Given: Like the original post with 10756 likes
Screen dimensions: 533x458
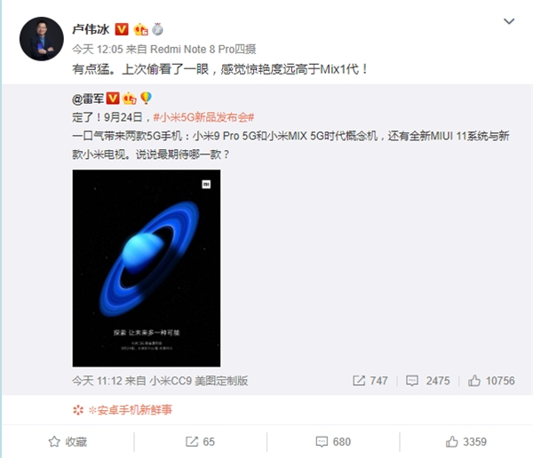Looking at the screenshot, I should (x=491, y=381).
